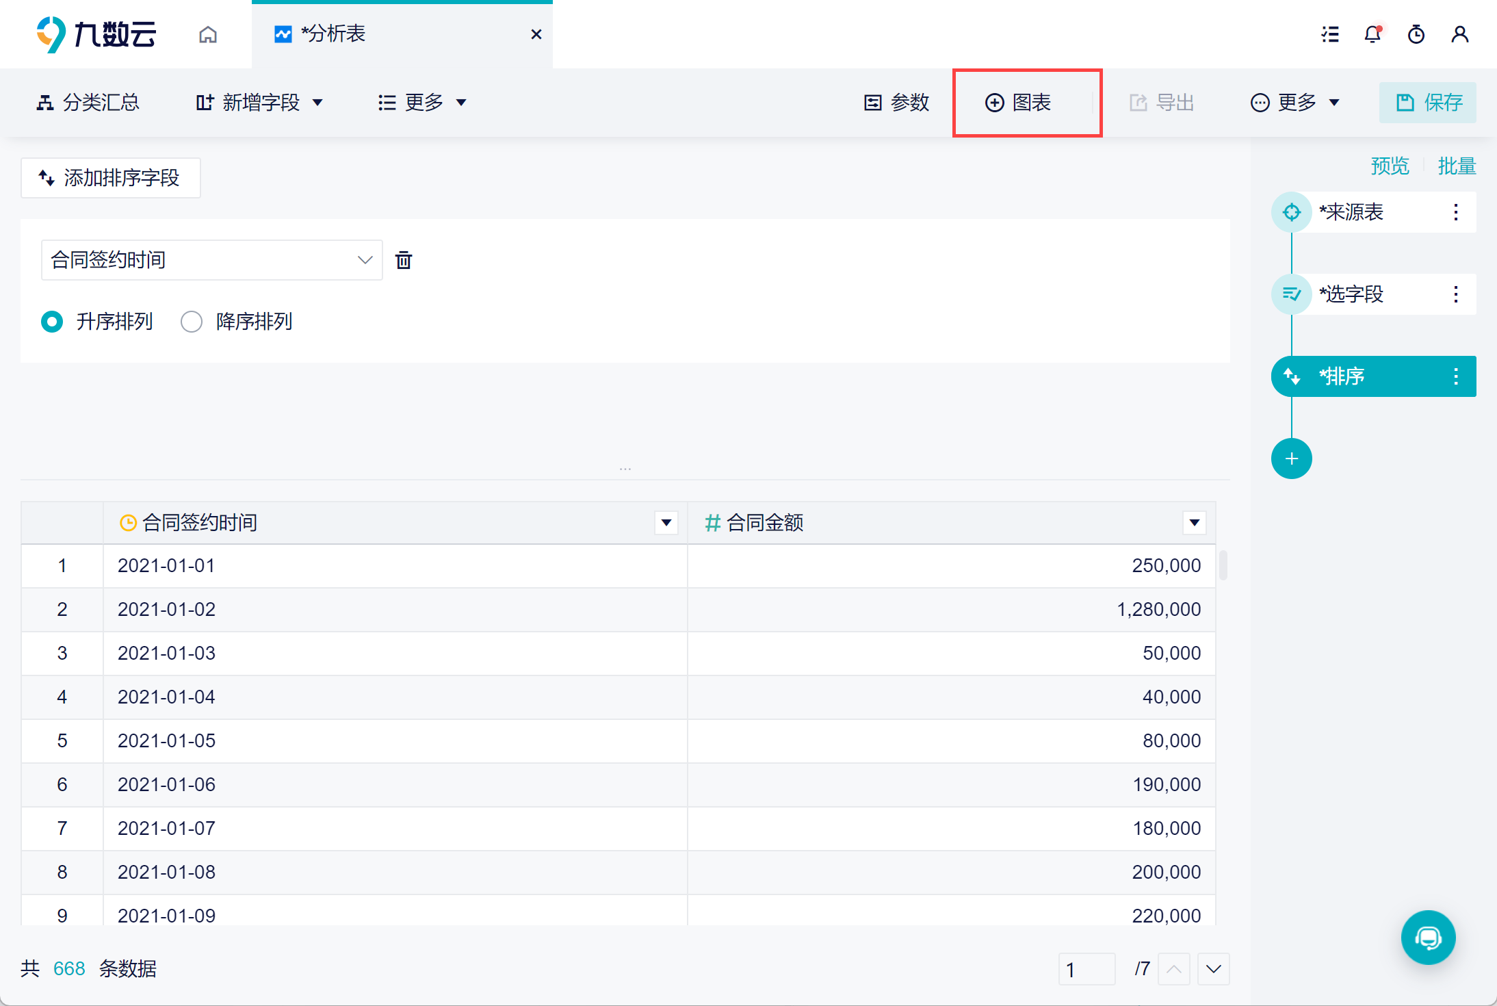Click the task list icon in header
The width and height of the screenshot is (1497, 1006).
(x=1329, y=34)
